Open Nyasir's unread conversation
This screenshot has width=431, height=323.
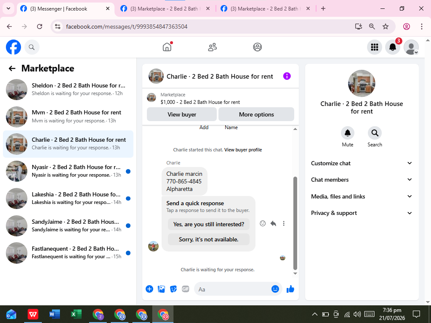[x=68, y=171]
